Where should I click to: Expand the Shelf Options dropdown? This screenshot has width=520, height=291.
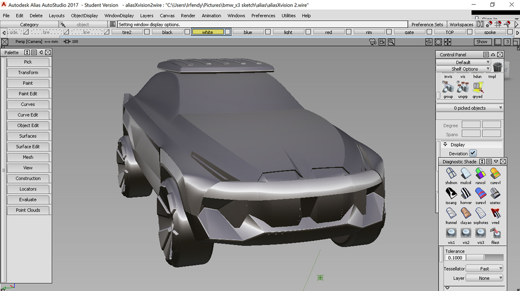(463, 69)
